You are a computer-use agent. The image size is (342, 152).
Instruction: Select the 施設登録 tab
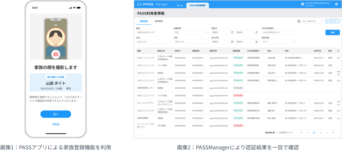pyautogui.click(x=159, y=21)
